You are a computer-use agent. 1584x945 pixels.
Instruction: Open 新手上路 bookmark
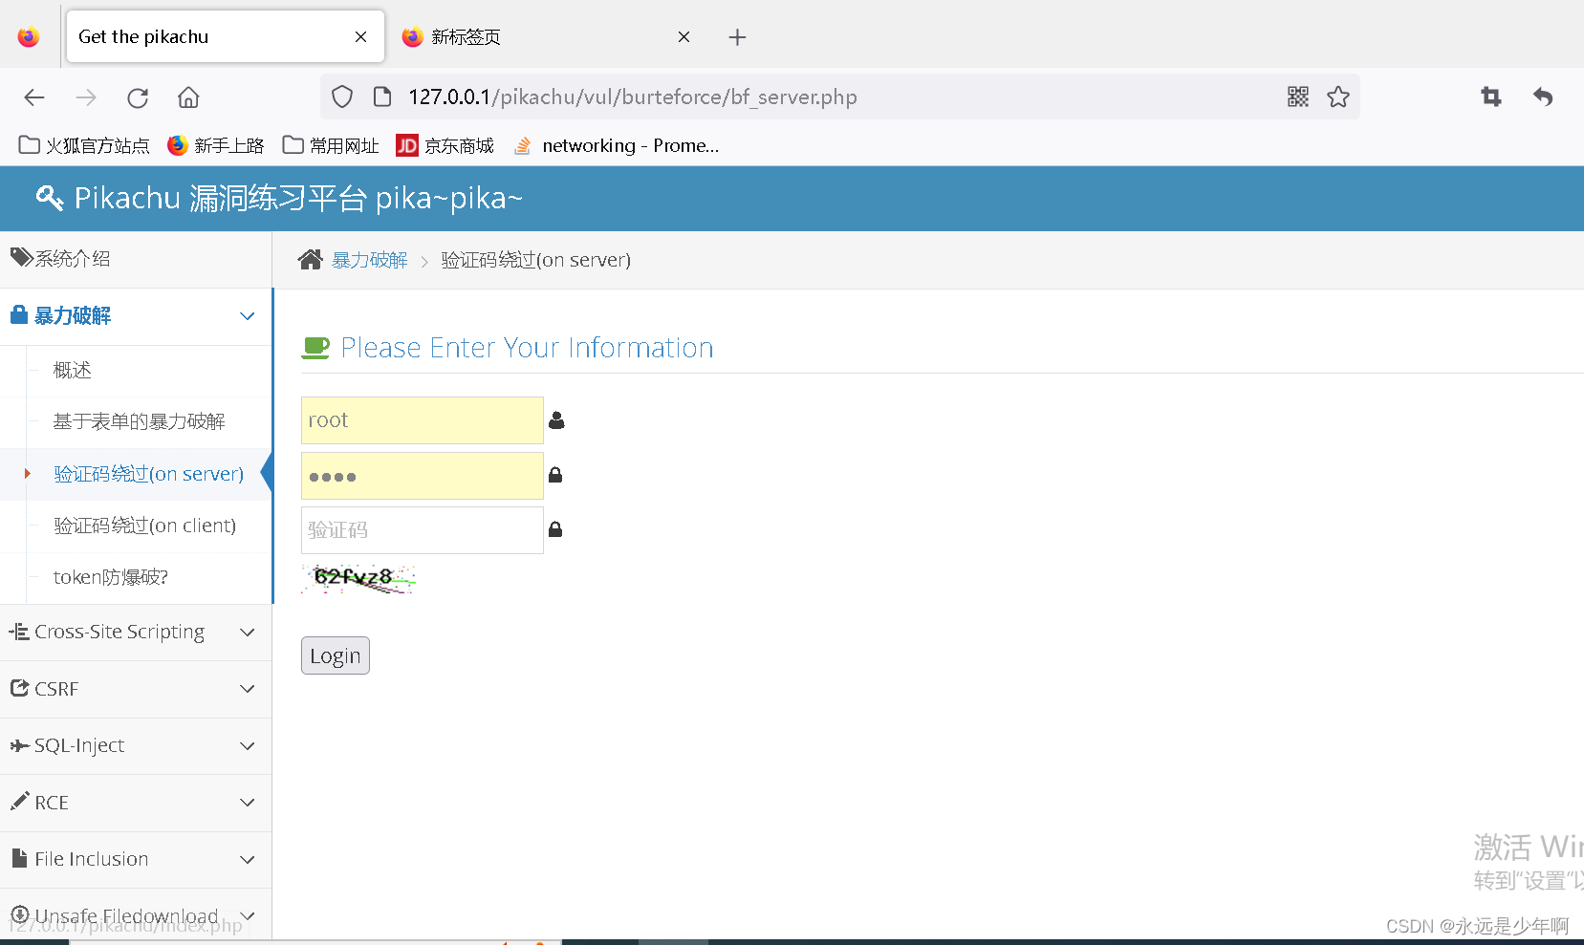tap(215, 145)
